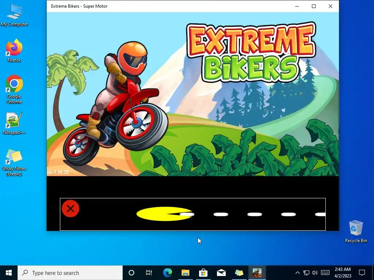
Task: Open Sticky Notes (classic) shortcut
Action: (x=14, y=163)
